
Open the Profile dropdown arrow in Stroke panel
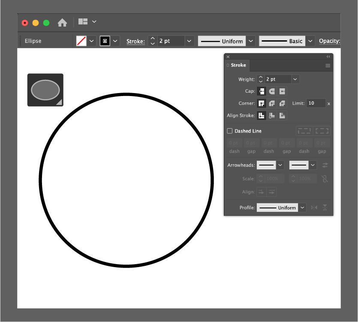(302, 208)
